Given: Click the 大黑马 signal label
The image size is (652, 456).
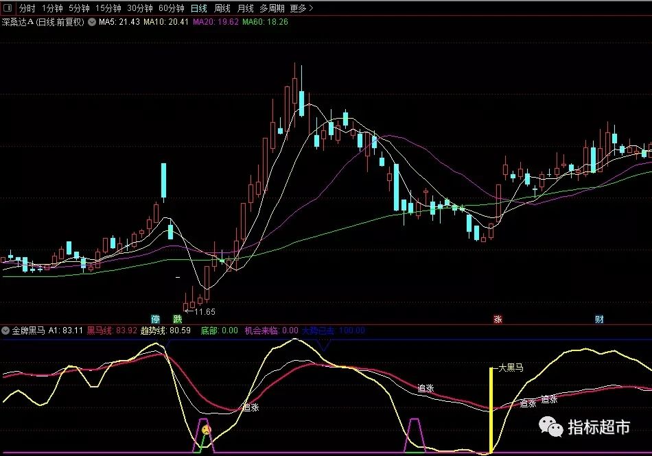Looking at the screenshot, I should tap(511, 368).
